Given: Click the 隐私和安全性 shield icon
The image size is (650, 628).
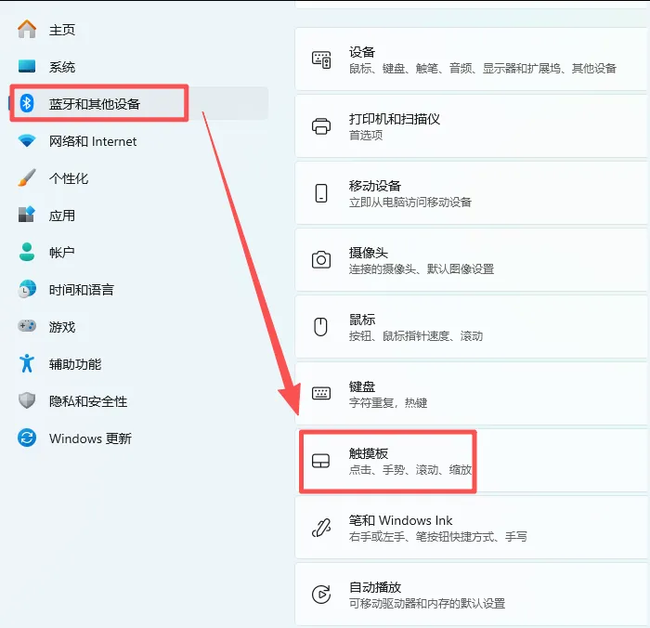Looking at the screenshot, I should point(27,400).
